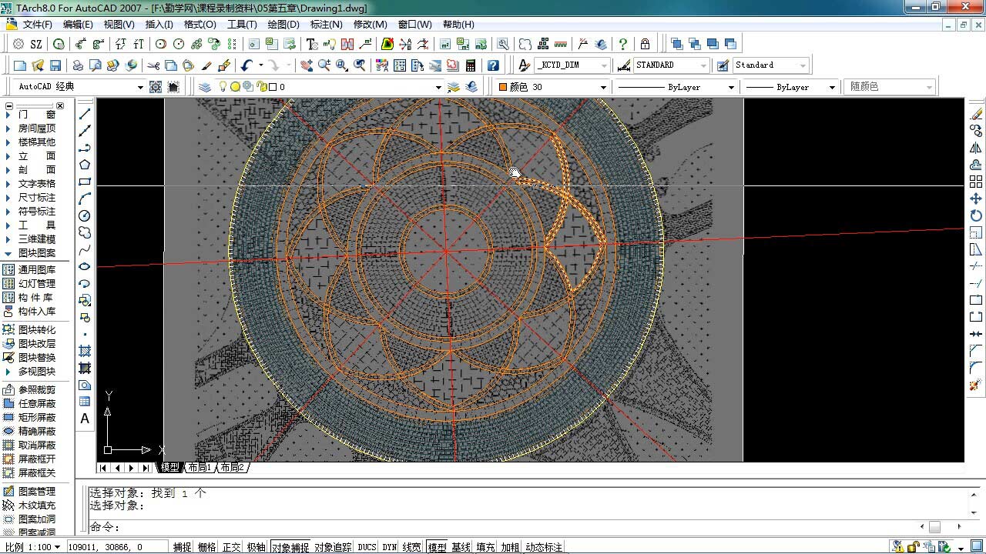Select the Erase modify tool
The width and height of the screenshot is (986, 554).
pyautogui.click(x=976, y=114)
